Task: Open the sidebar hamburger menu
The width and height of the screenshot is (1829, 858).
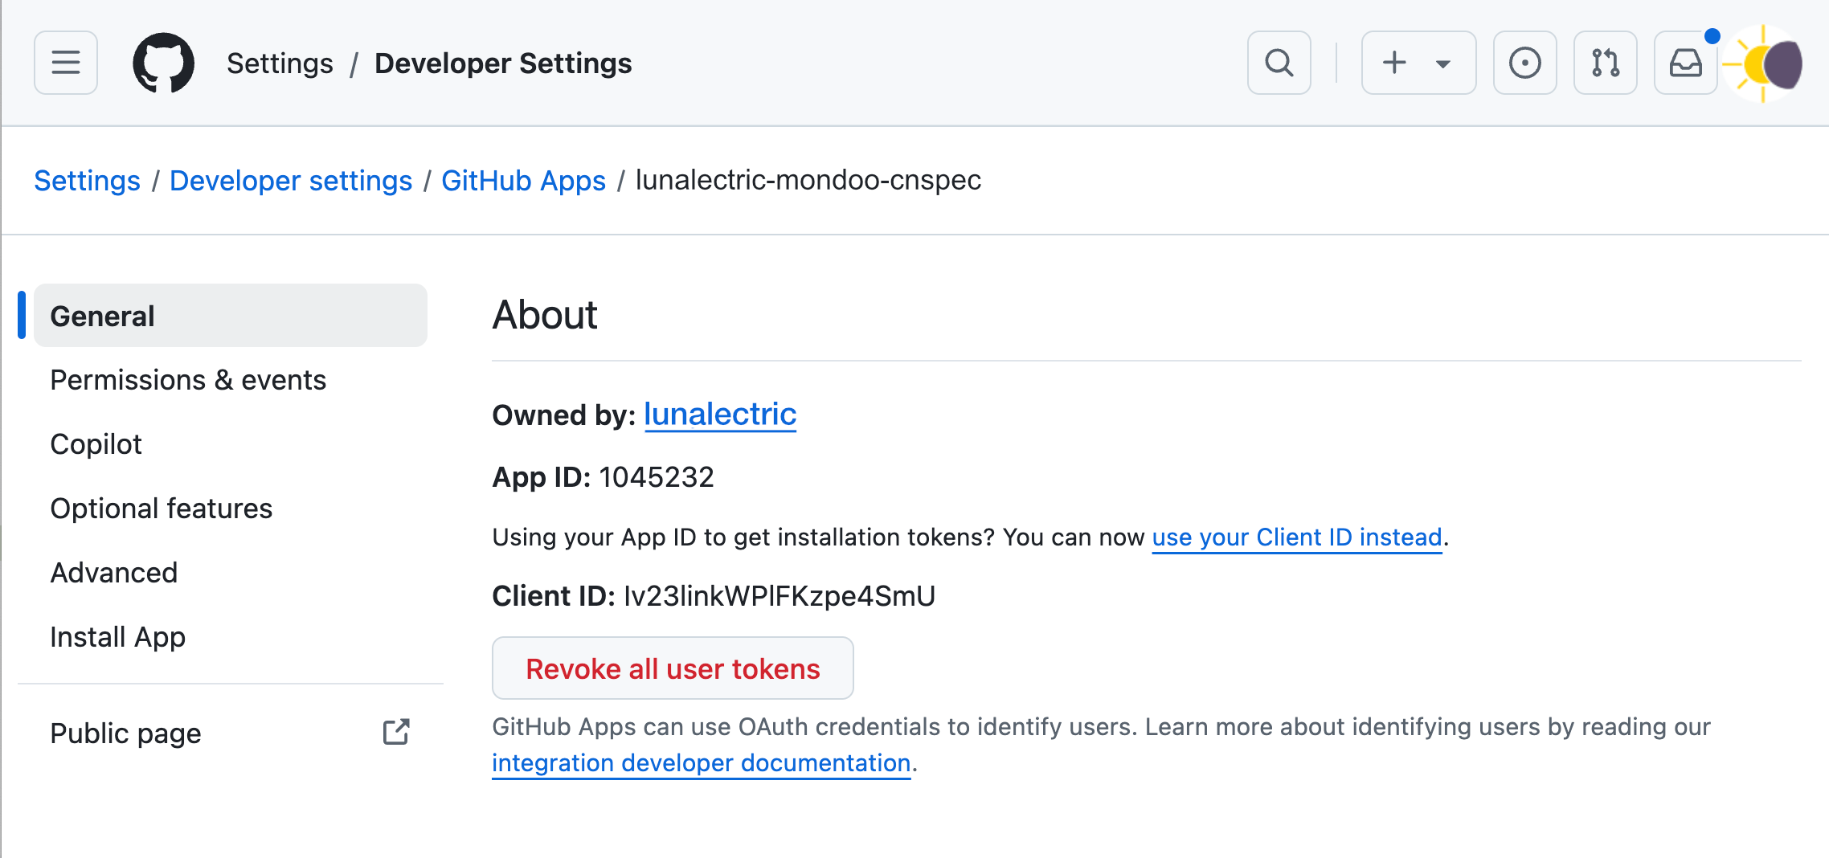Action: 64,62
